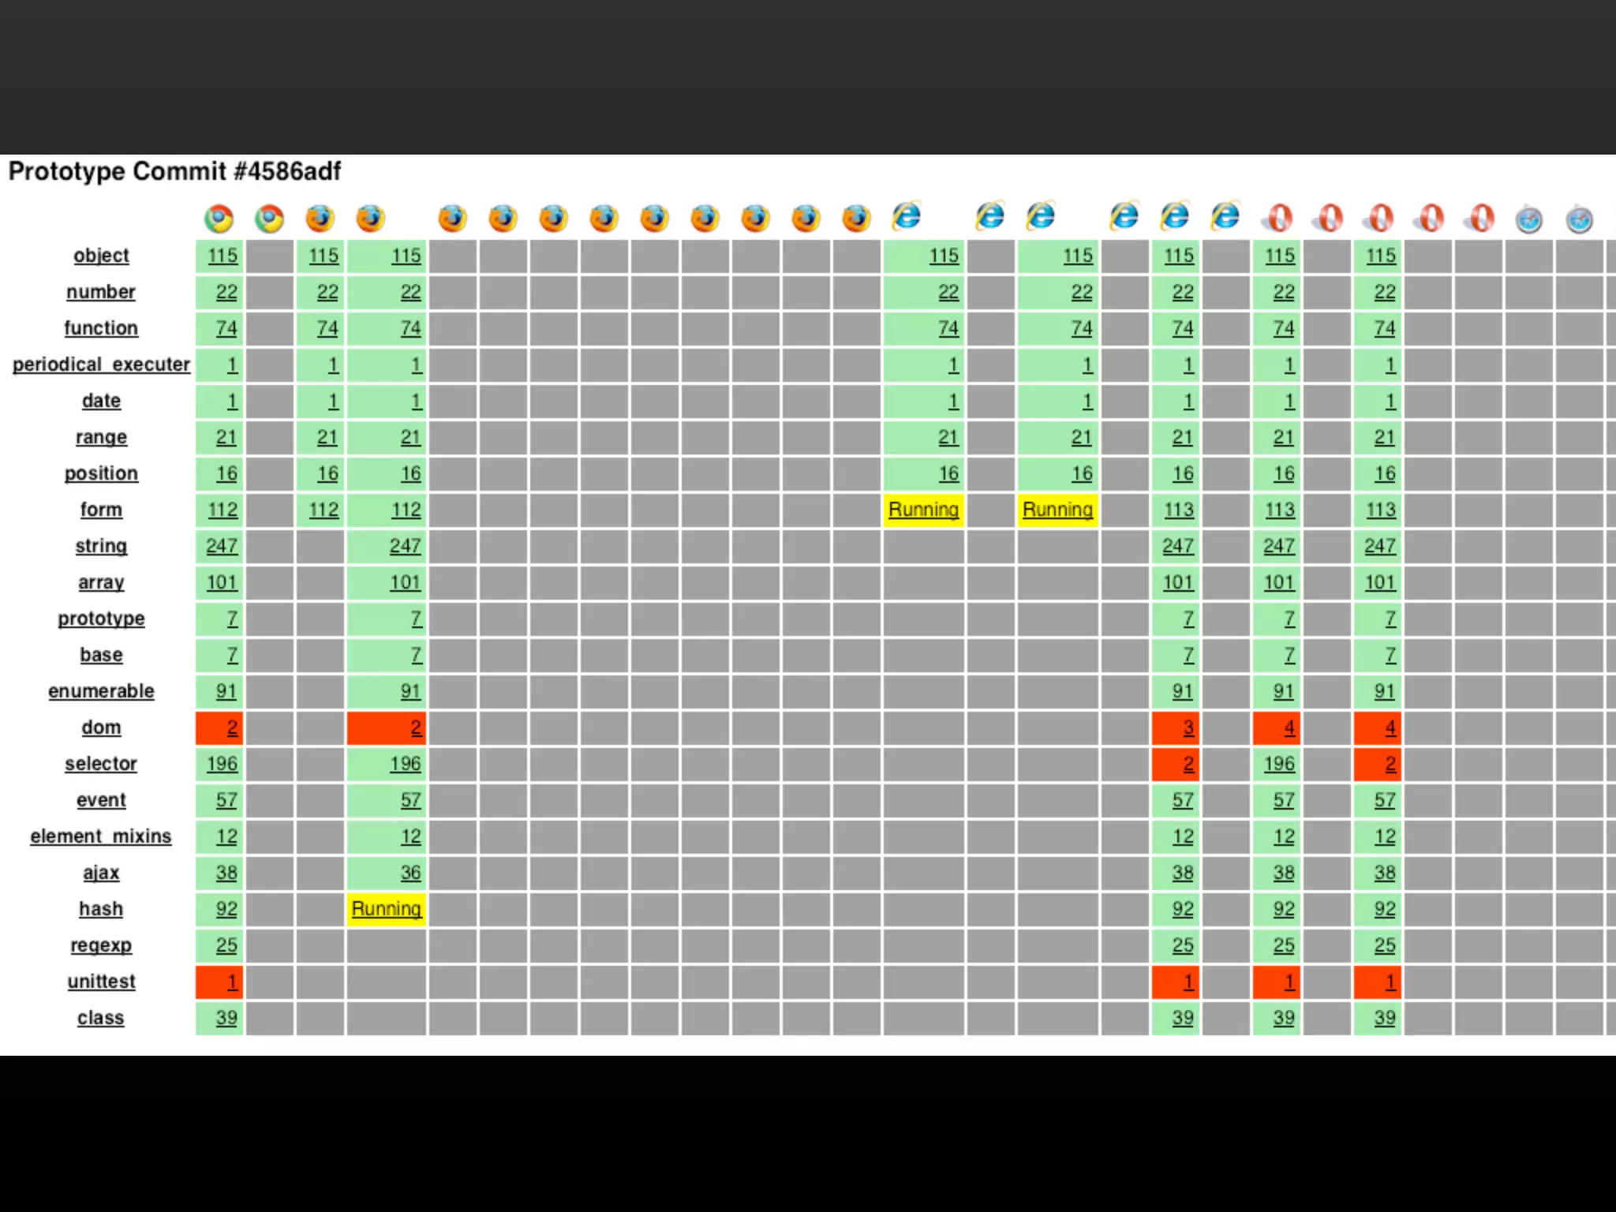Click the first Safari browser icon
Image resolution: width=1616 pixels, height=1212 pixels.
pyautogui.click(x=1529, y=219)
